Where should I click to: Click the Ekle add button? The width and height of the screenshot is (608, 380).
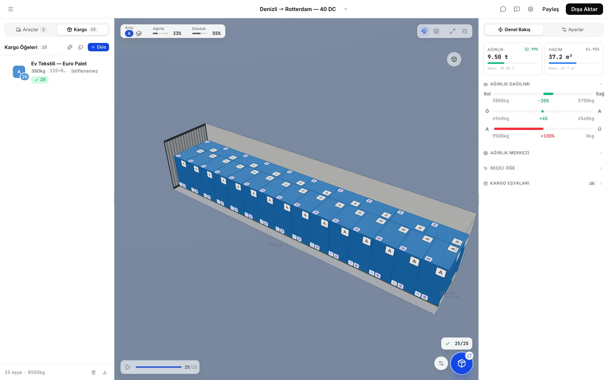coord(98,47)
